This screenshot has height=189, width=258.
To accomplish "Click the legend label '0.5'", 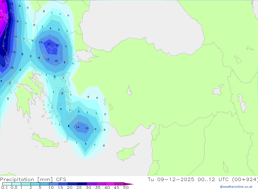I will coord(14,187).
